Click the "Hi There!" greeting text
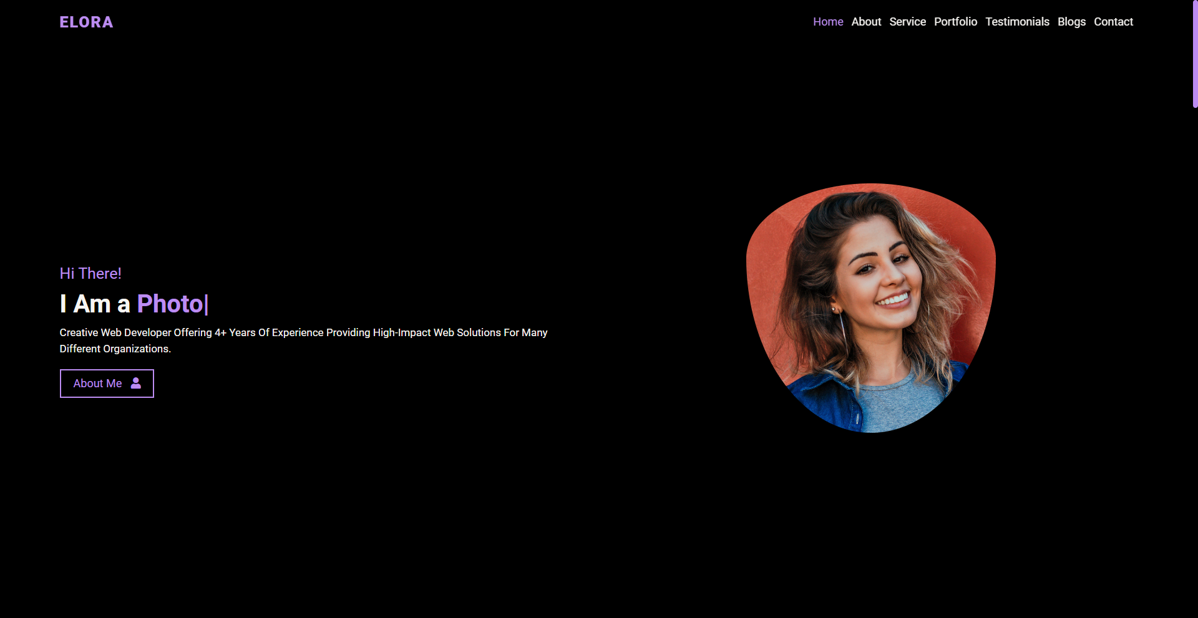 click(x=90, y=273)
